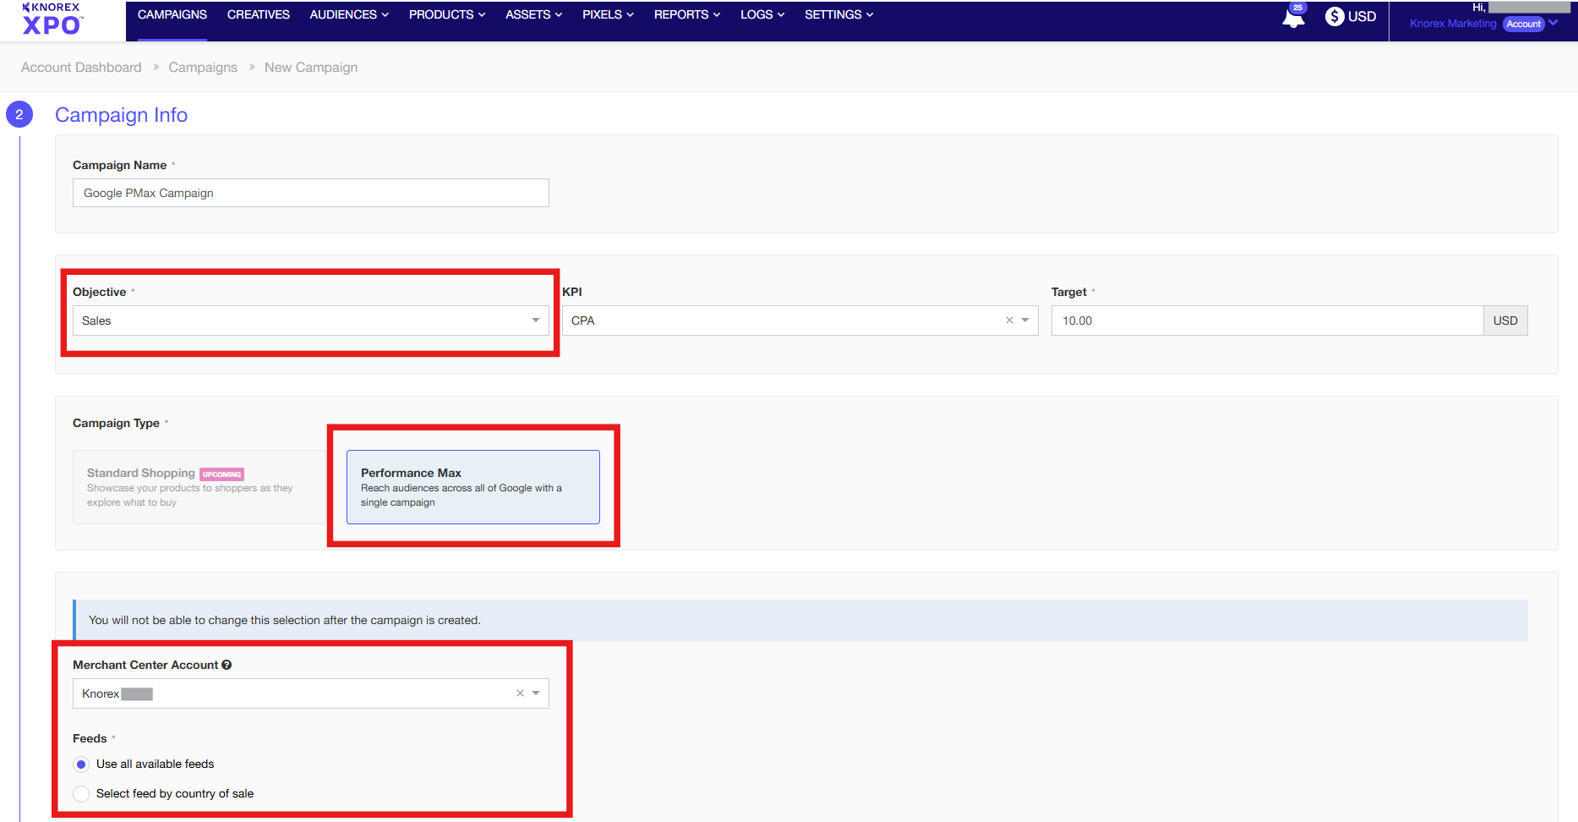
Task: Click Merchant Center Account help icon
Action: pyautogui.click(x=227, y=665)
